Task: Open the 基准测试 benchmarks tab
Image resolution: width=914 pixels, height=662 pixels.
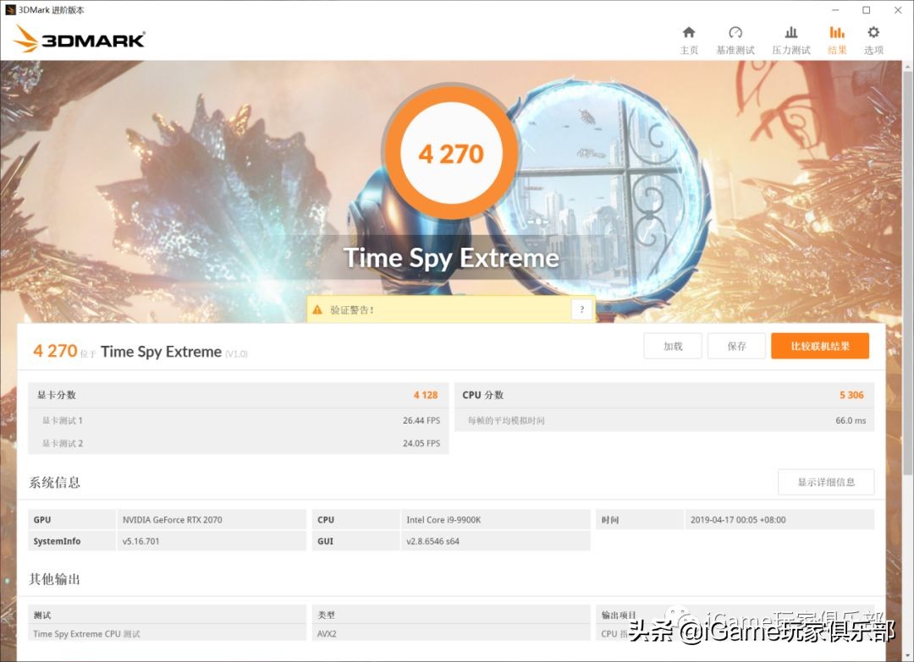Action: tap(735, 41)
